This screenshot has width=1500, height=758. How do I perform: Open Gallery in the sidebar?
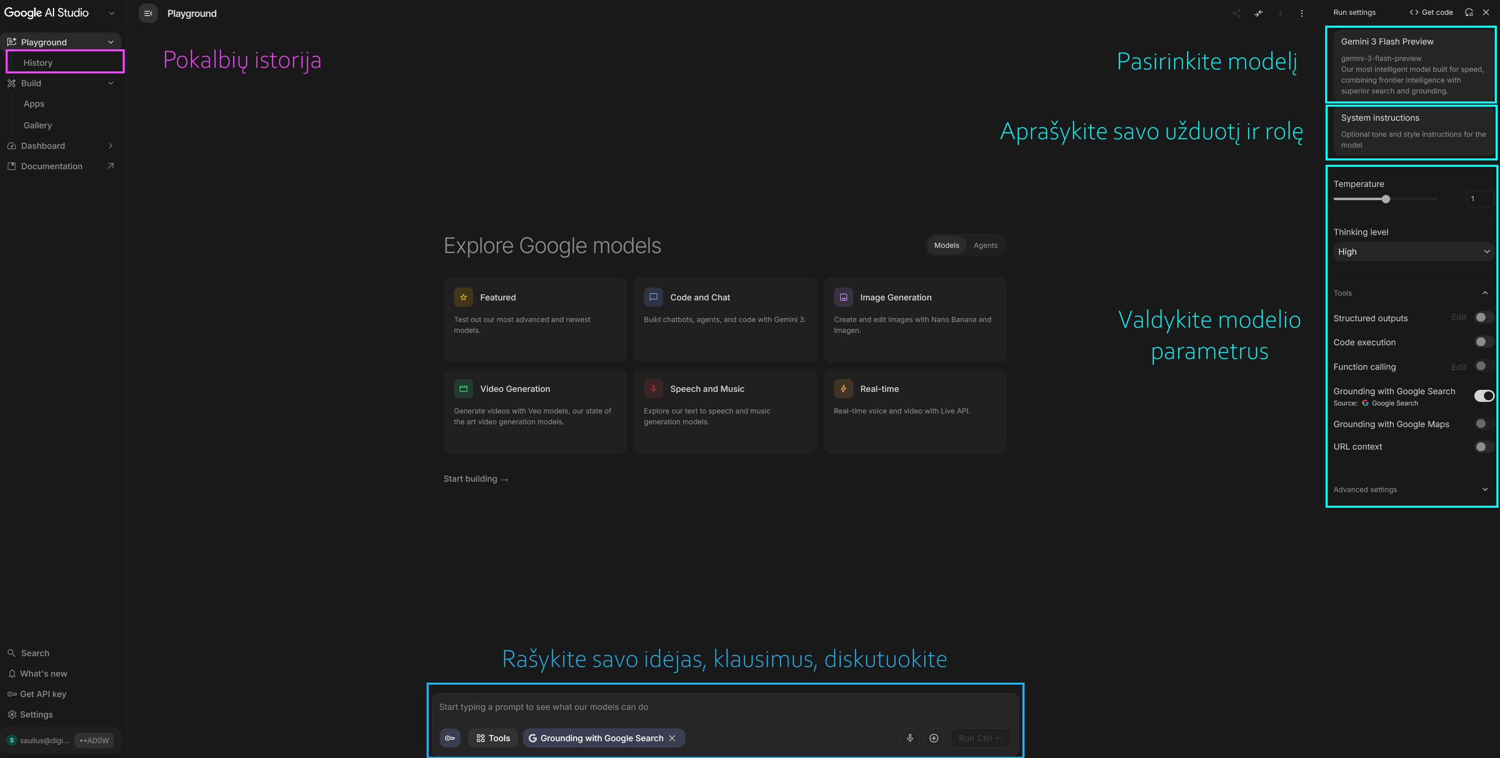(38, 125)
